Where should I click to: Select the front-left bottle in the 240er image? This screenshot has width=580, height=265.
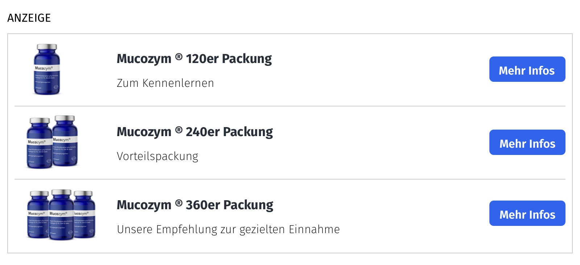[40, 143]
